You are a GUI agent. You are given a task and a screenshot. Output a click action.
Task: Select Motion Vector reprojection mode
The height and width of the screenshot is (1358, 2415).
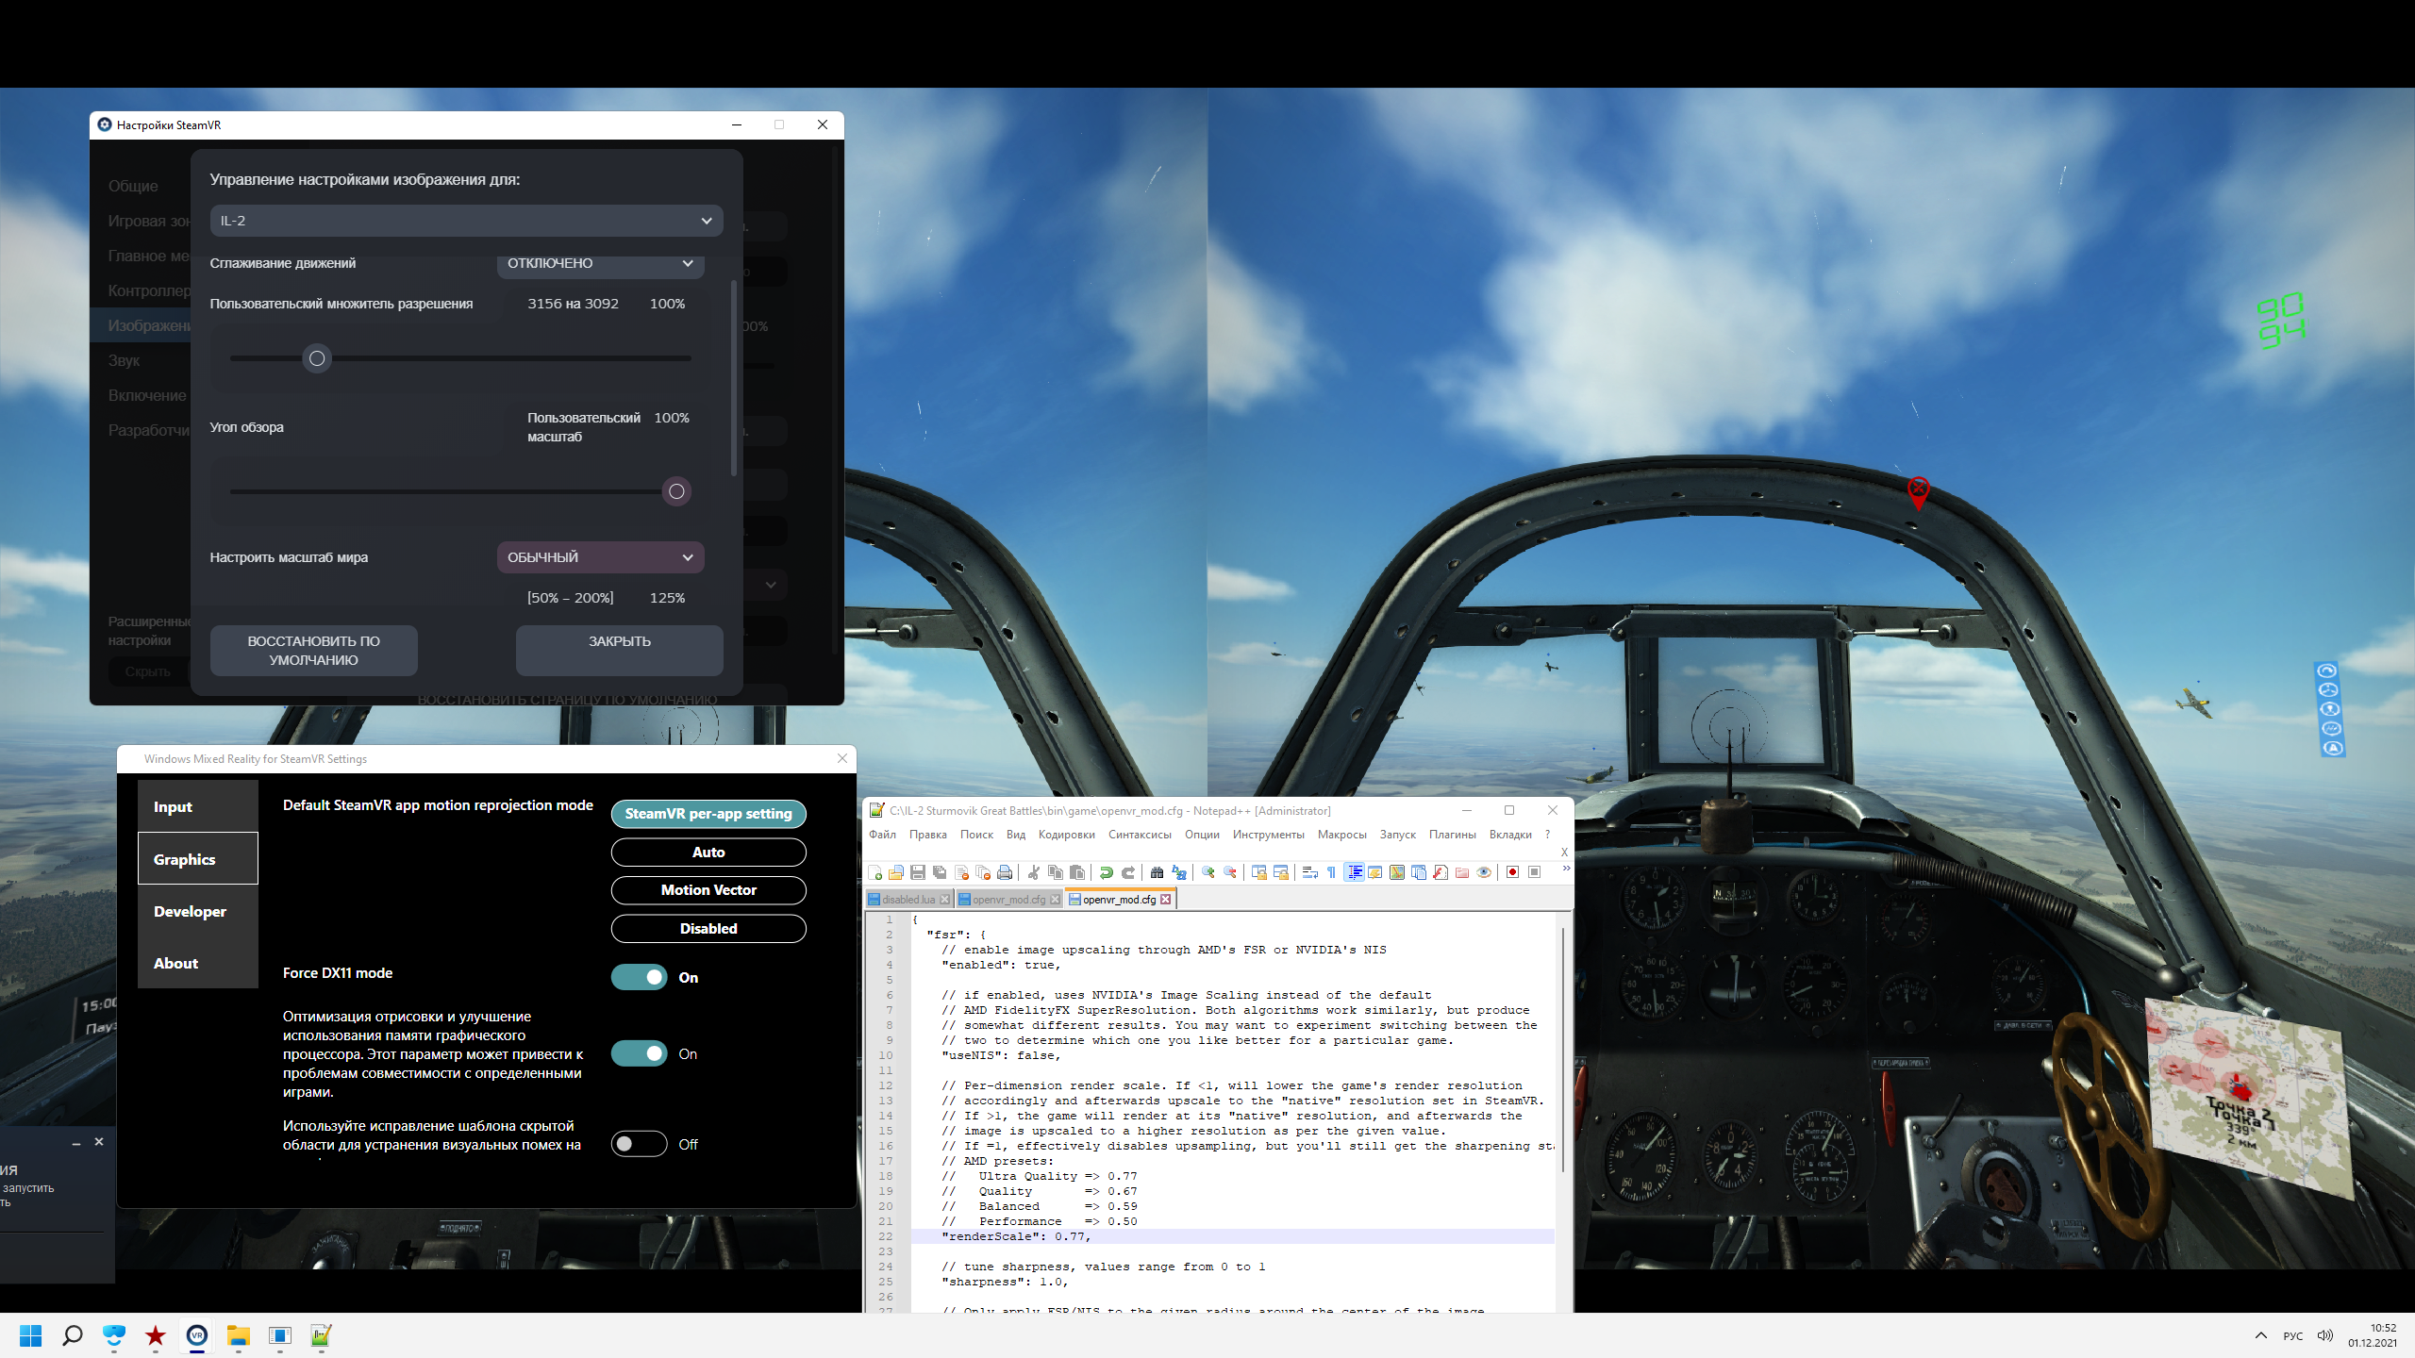click(x=708, y=890)
